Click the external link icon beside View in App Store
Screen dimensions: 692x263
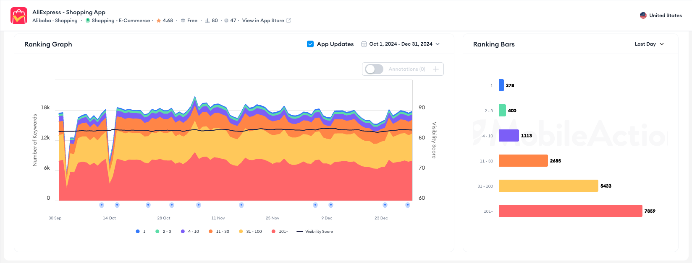click(288, 21)
